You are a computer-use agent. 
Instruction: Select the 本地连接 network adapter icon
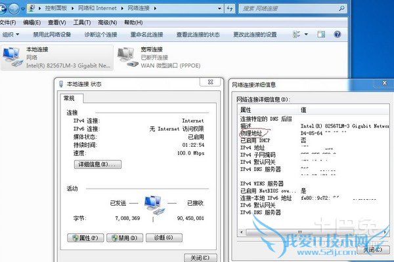12,58
